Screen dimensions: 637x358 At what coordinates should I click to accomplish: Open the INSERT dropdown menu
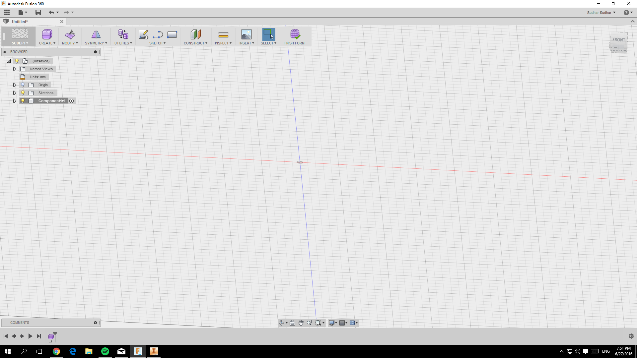[x=247, y=43]
